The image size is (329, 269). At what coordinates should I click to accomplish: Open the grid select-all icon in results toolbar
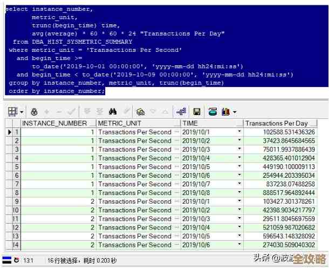[x=12, y=112]
